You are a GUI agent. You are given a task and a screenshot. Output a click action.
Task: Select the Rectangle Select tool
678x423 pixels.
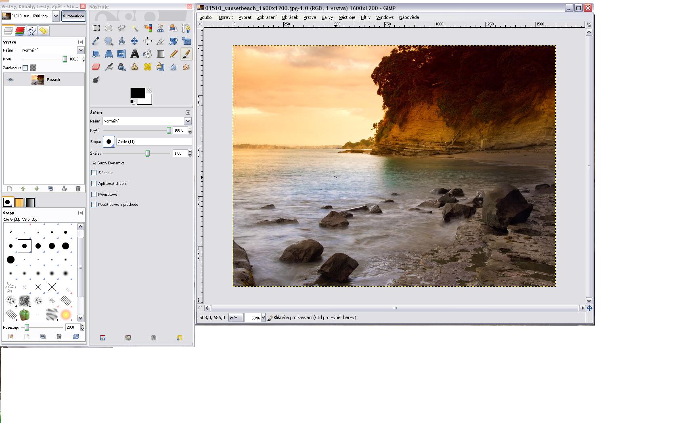pyautogui.click(x=96, y=28)
